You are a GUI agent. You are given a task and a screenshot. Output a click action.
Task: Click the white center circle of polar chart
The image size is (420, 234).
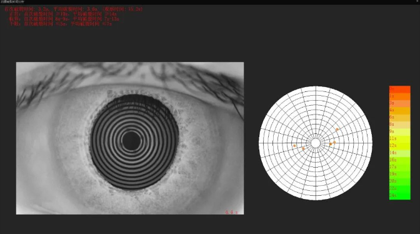click(316, 143)
